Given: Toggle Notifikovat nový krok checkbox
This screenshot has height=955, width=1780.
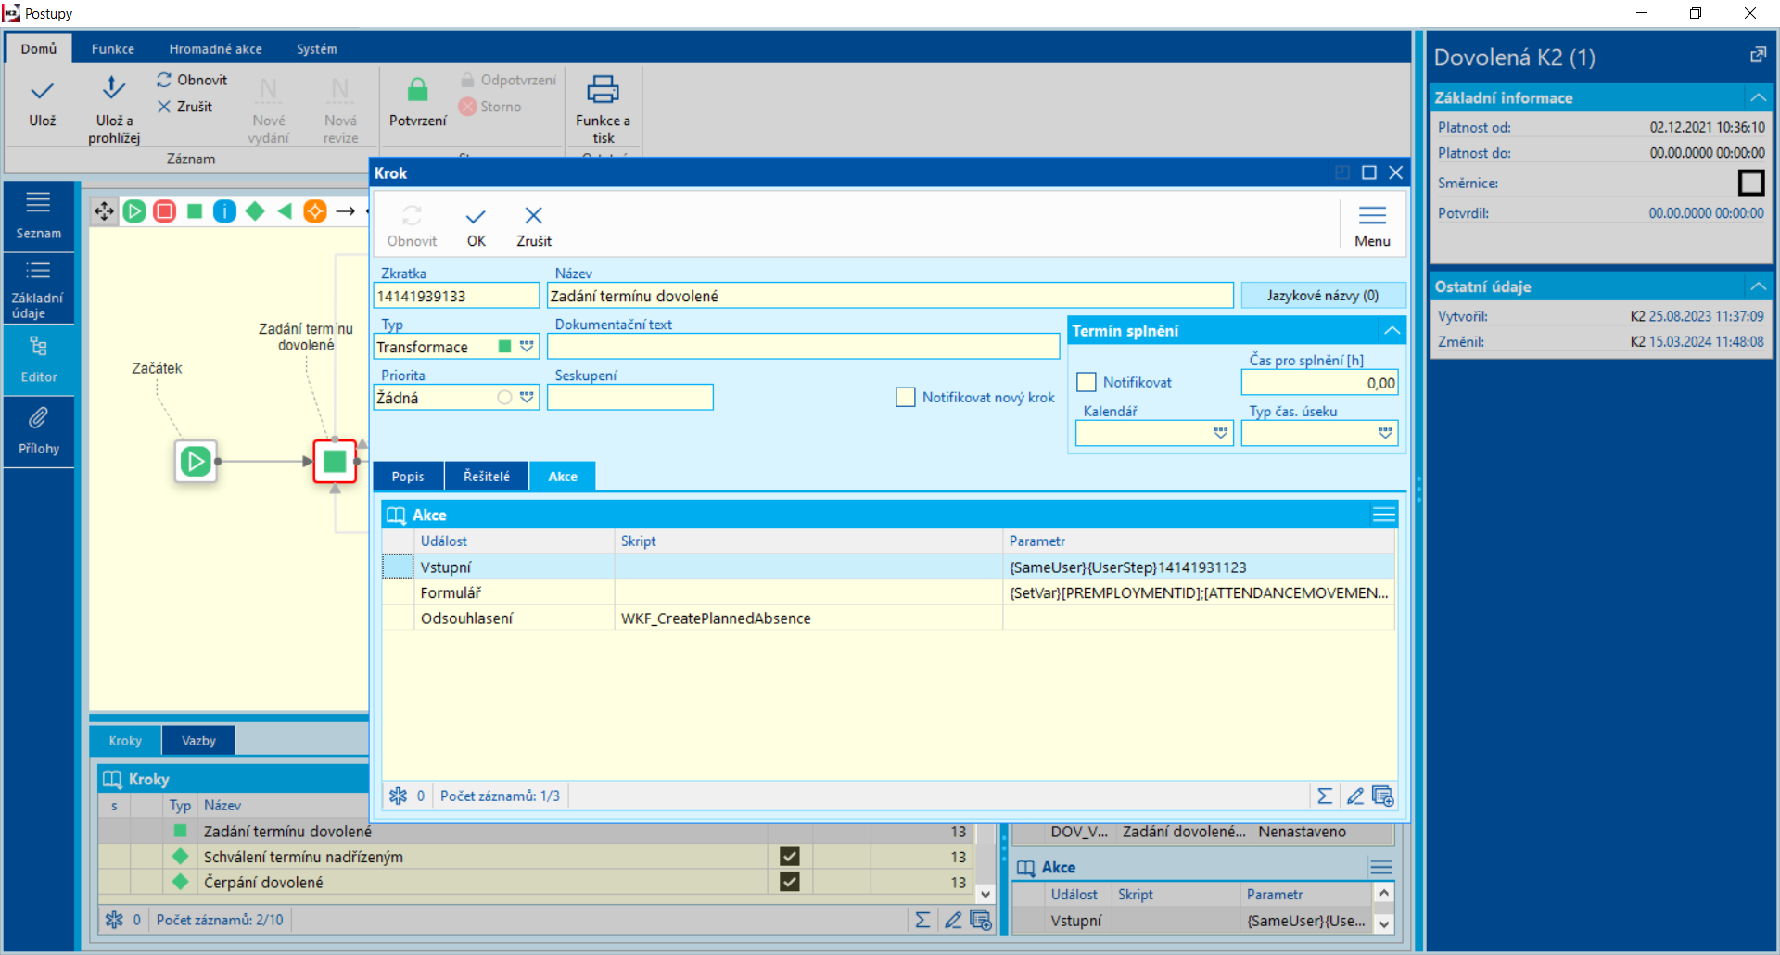Looking at the screenshot, I should click(906, 397).
